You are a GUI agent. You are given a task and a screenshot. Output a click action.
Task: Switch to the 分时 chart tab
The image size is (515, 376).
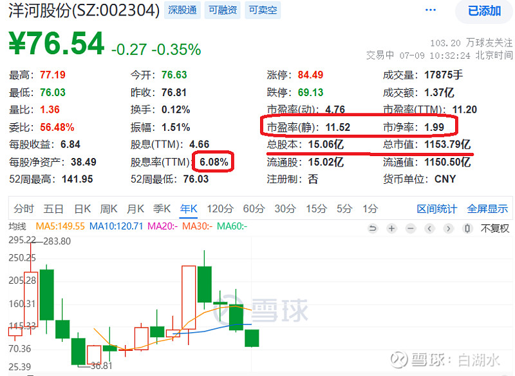(24, 208)
